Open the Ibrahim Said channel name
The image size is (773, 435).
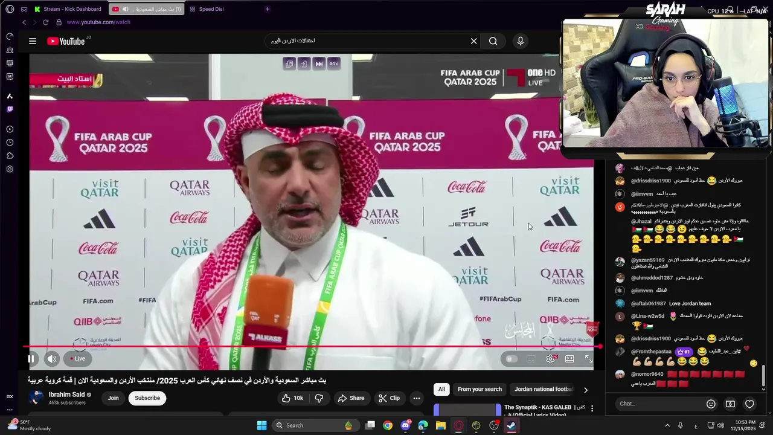coord(66,395)
